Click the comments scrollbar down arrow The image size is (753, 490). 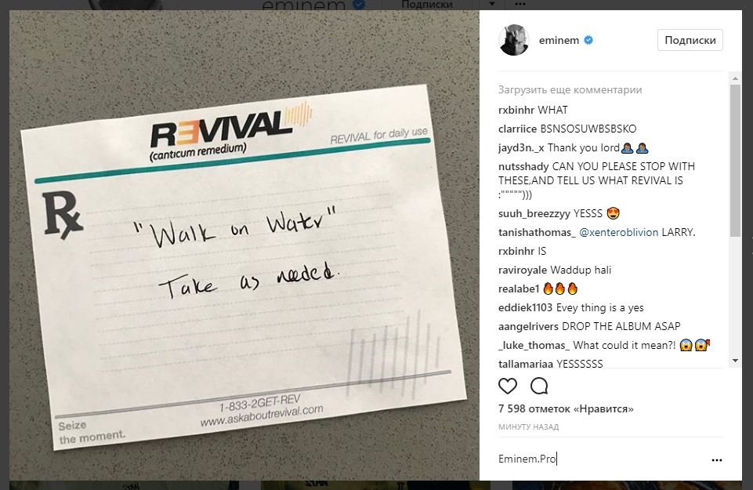pos(735,361)
